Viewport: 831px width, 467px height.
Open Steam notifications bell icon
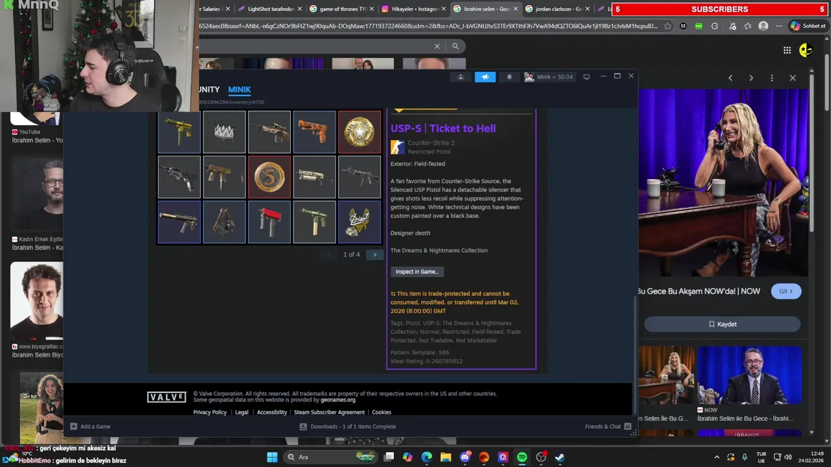pos(509,77)
